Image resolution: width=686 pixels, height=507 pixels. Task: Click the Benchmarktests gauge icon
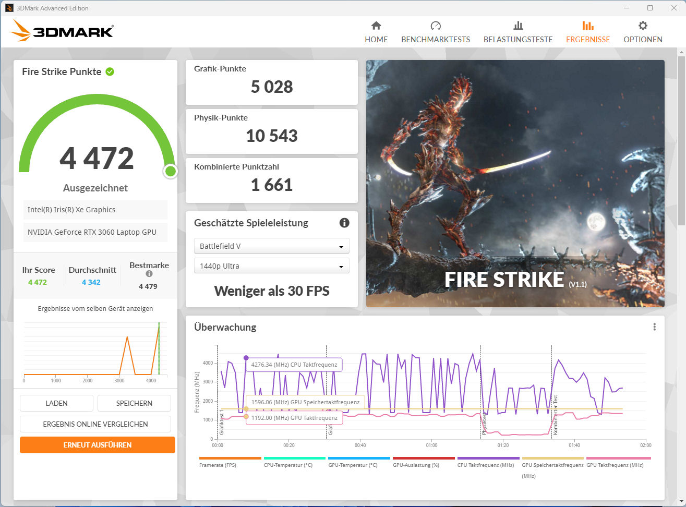coord(436,26)
